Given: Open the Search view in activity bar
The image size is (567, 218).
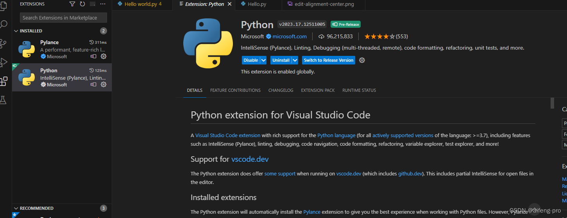Looking at the screenshot, I should [x=4, y=25].
